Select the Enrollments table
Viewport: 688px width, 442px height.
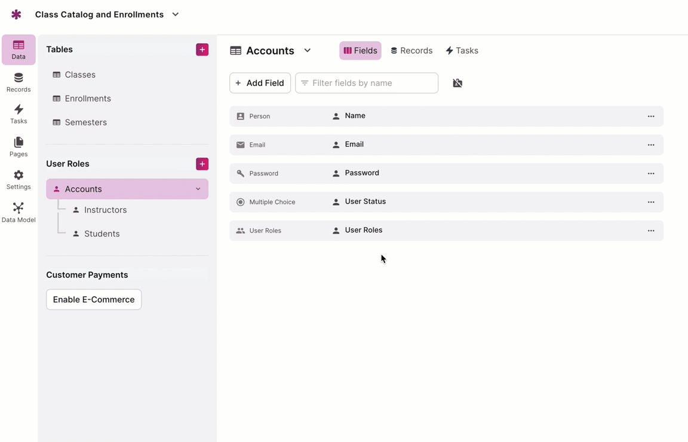88,98
